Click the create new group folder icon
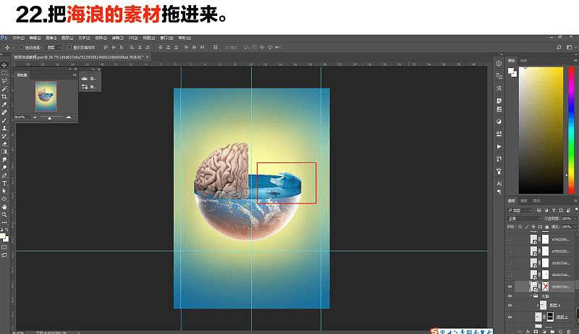 (552, 332)
